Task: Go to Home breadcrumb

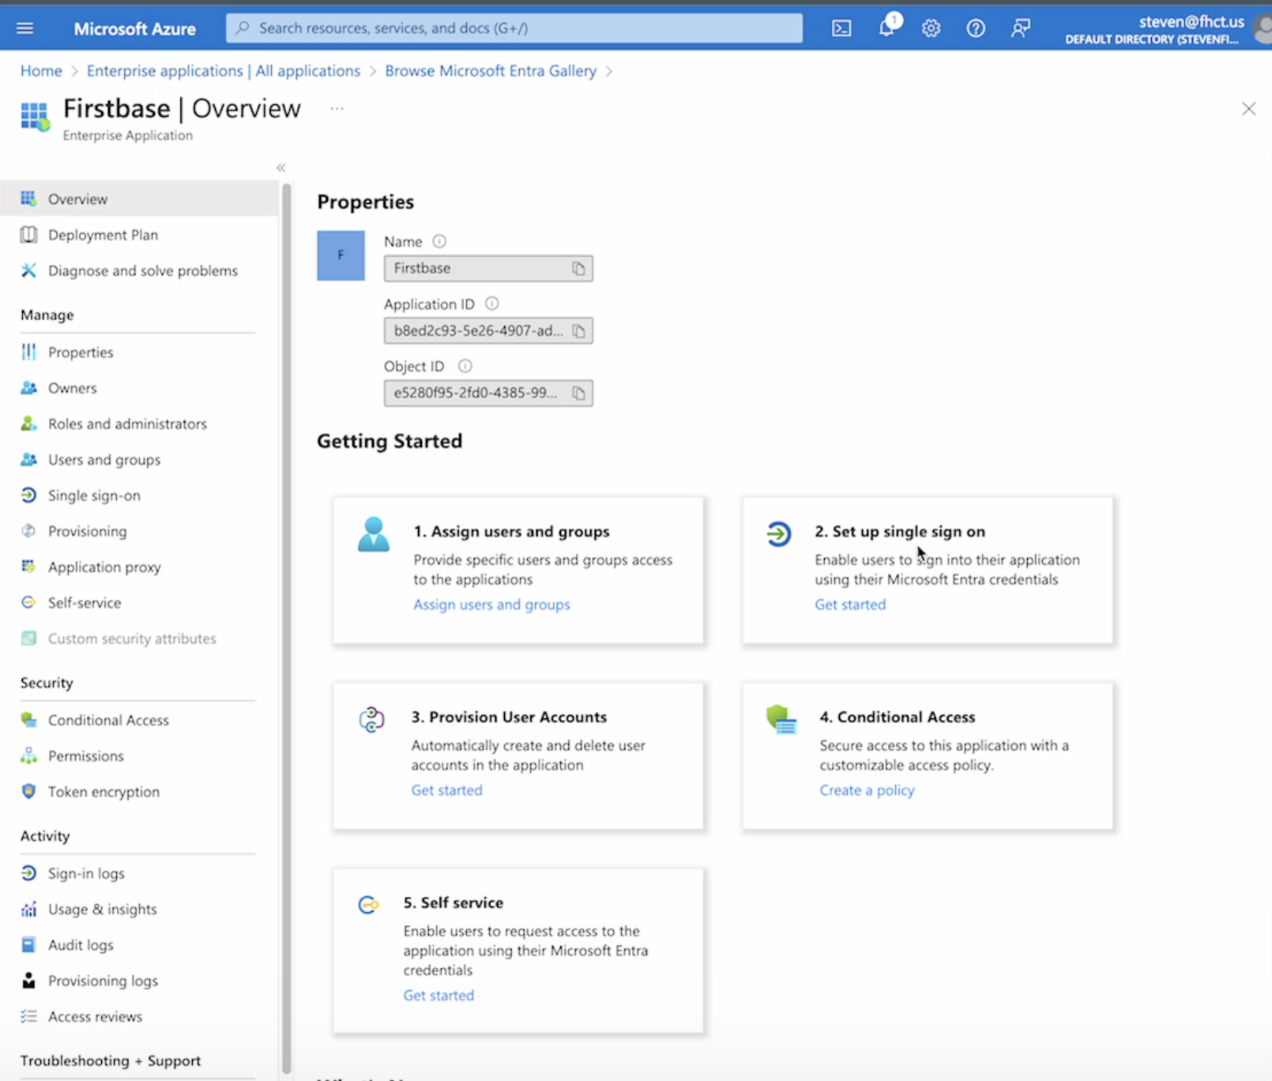Action: coord(41,71)
